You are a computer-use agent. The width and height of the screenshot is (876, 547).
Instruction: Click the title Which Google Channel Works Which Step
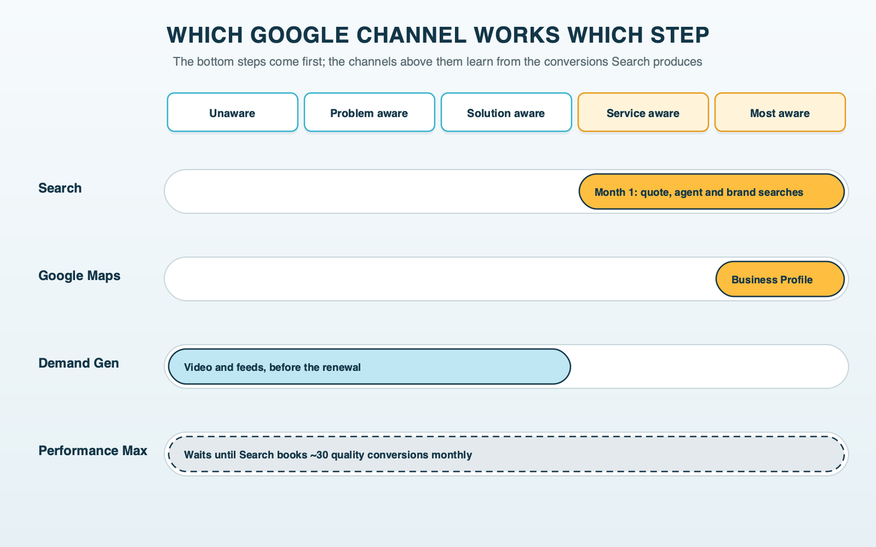click(x=438, y=35)
